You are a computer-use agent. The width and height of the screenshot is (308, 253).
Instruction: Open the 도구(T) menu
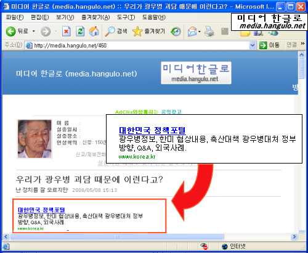126,17
